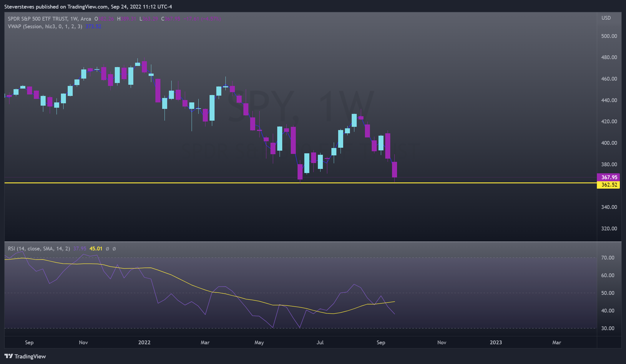
Task: Click the RSI moving average value 45.01
Action: 96,249
